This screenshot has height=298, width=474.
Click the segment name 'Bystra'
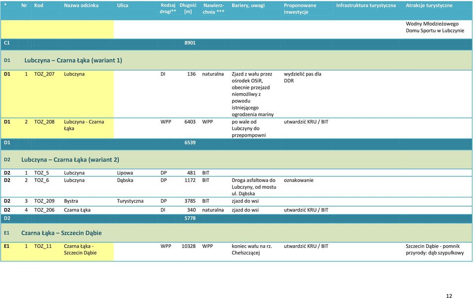[71, 201]
